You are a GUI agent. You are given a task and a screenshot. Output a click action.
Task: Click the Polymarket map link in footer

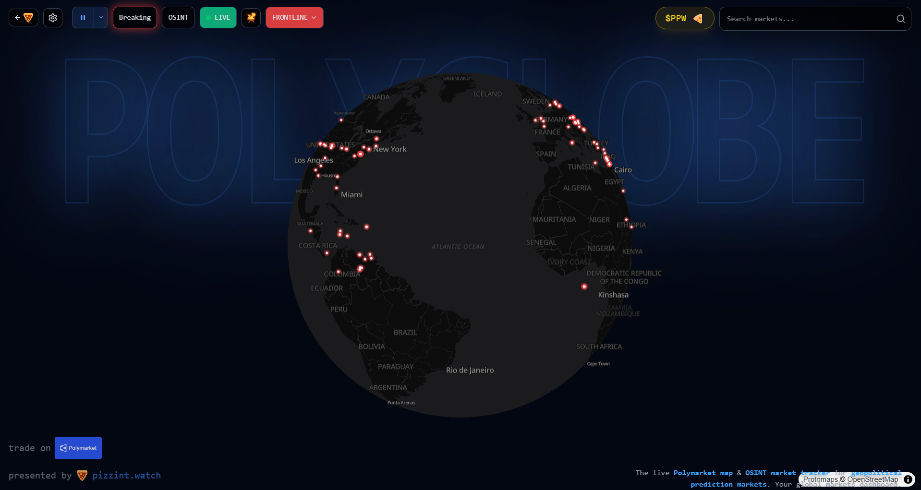click(x=703, y=473)
